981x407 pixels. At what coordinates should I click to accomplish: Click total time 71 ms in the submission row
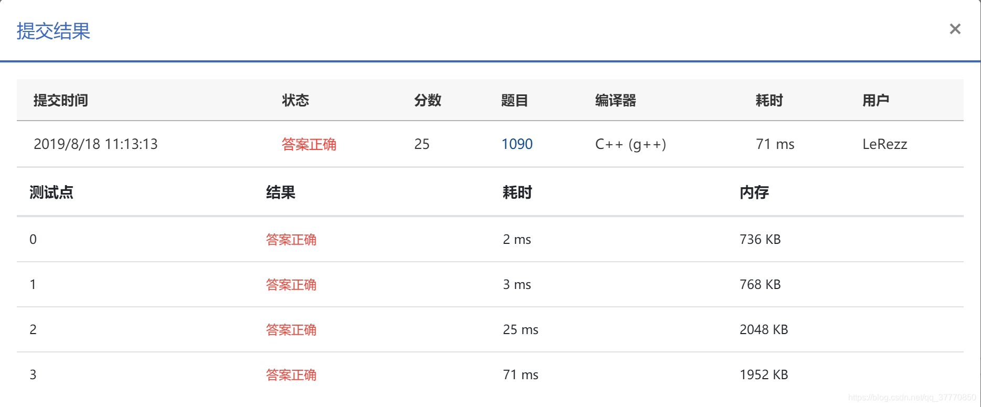pyautogui.click(x=775, y=144)
